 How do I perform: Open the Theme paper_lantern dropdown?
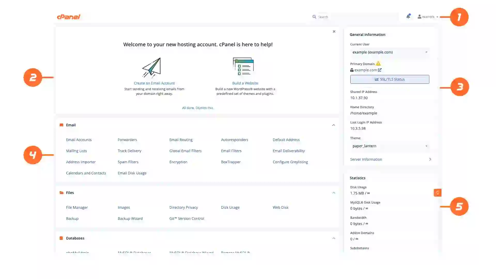coord(390,146)
